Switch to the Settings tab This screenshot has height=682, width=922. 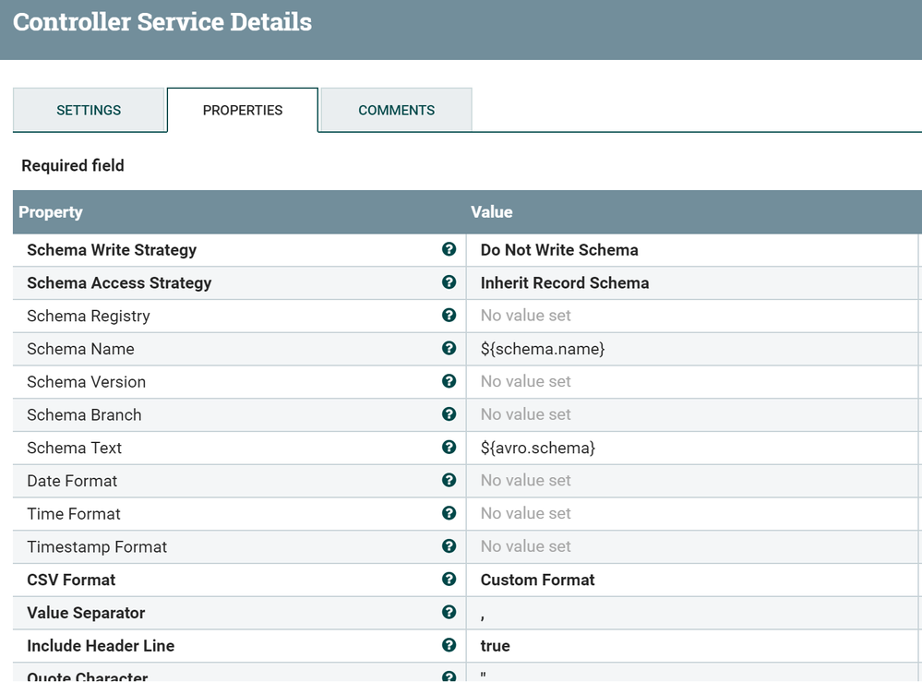pyautogui.click(x=89, y=110)
